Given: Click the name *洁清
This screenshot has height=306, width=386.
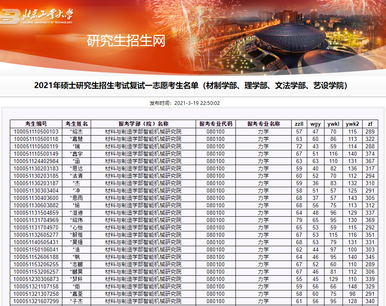Looking at the screenshot, I should tap(76, 176).
